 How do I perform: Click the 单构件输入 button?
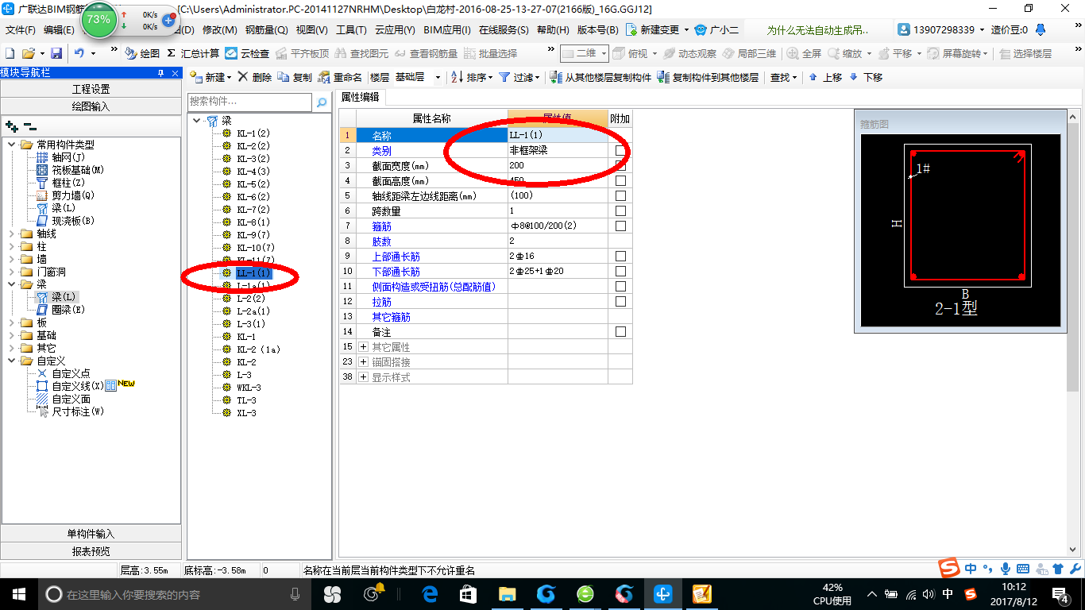tap(91, 534)
